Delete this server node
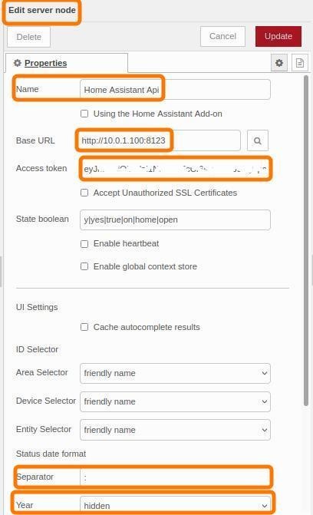Screen dimensions: 313x515 coord(29,37)
